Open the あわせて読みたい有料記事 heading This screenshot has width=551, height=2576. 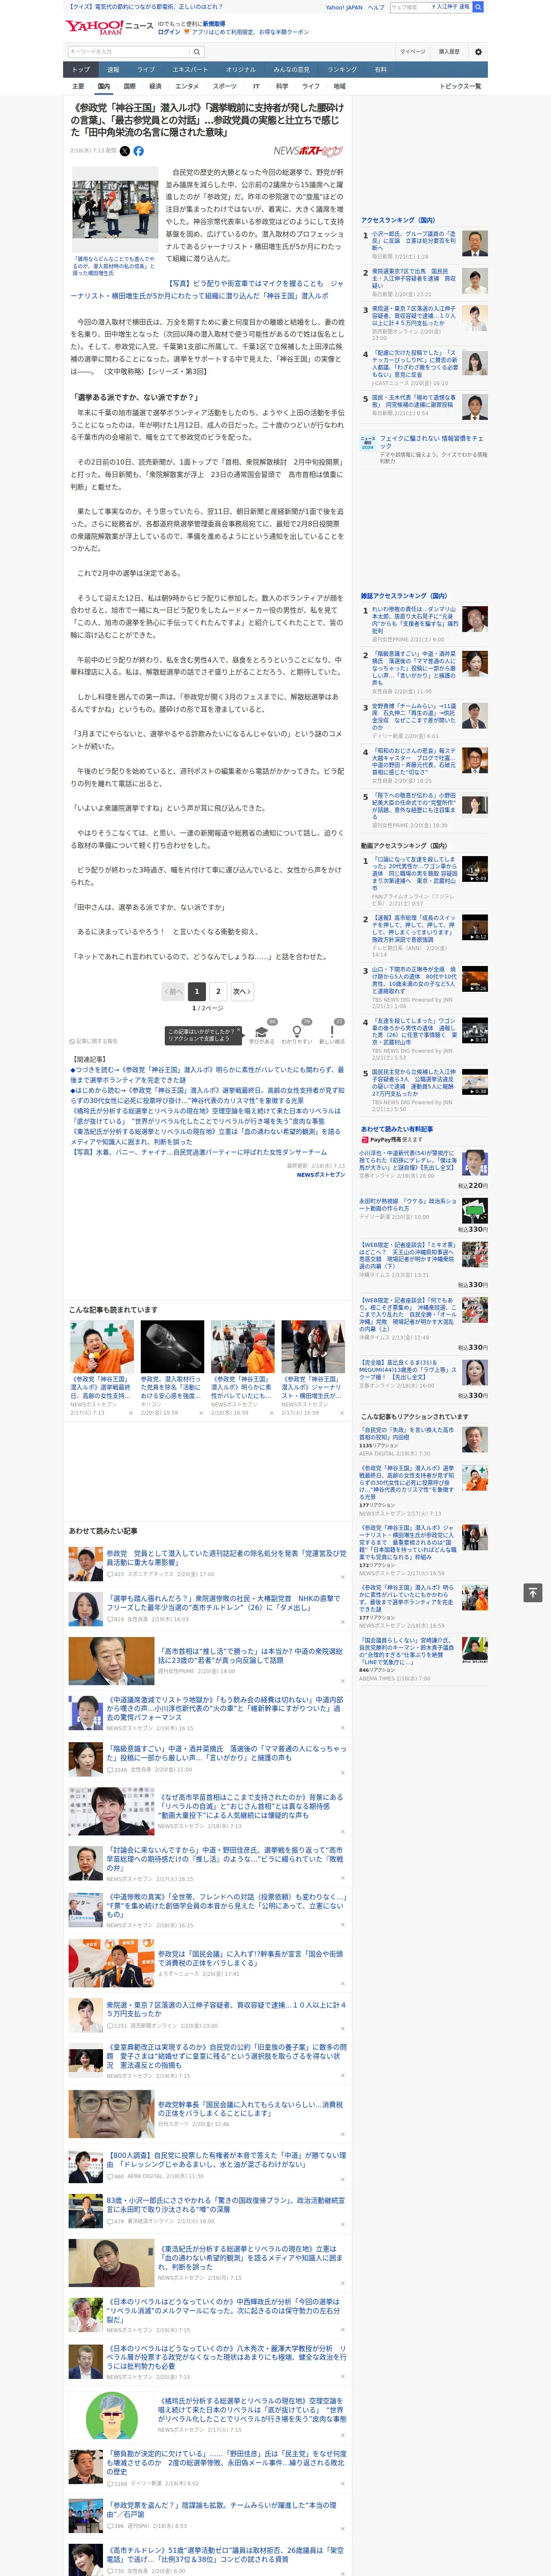tap(397, 1129)
